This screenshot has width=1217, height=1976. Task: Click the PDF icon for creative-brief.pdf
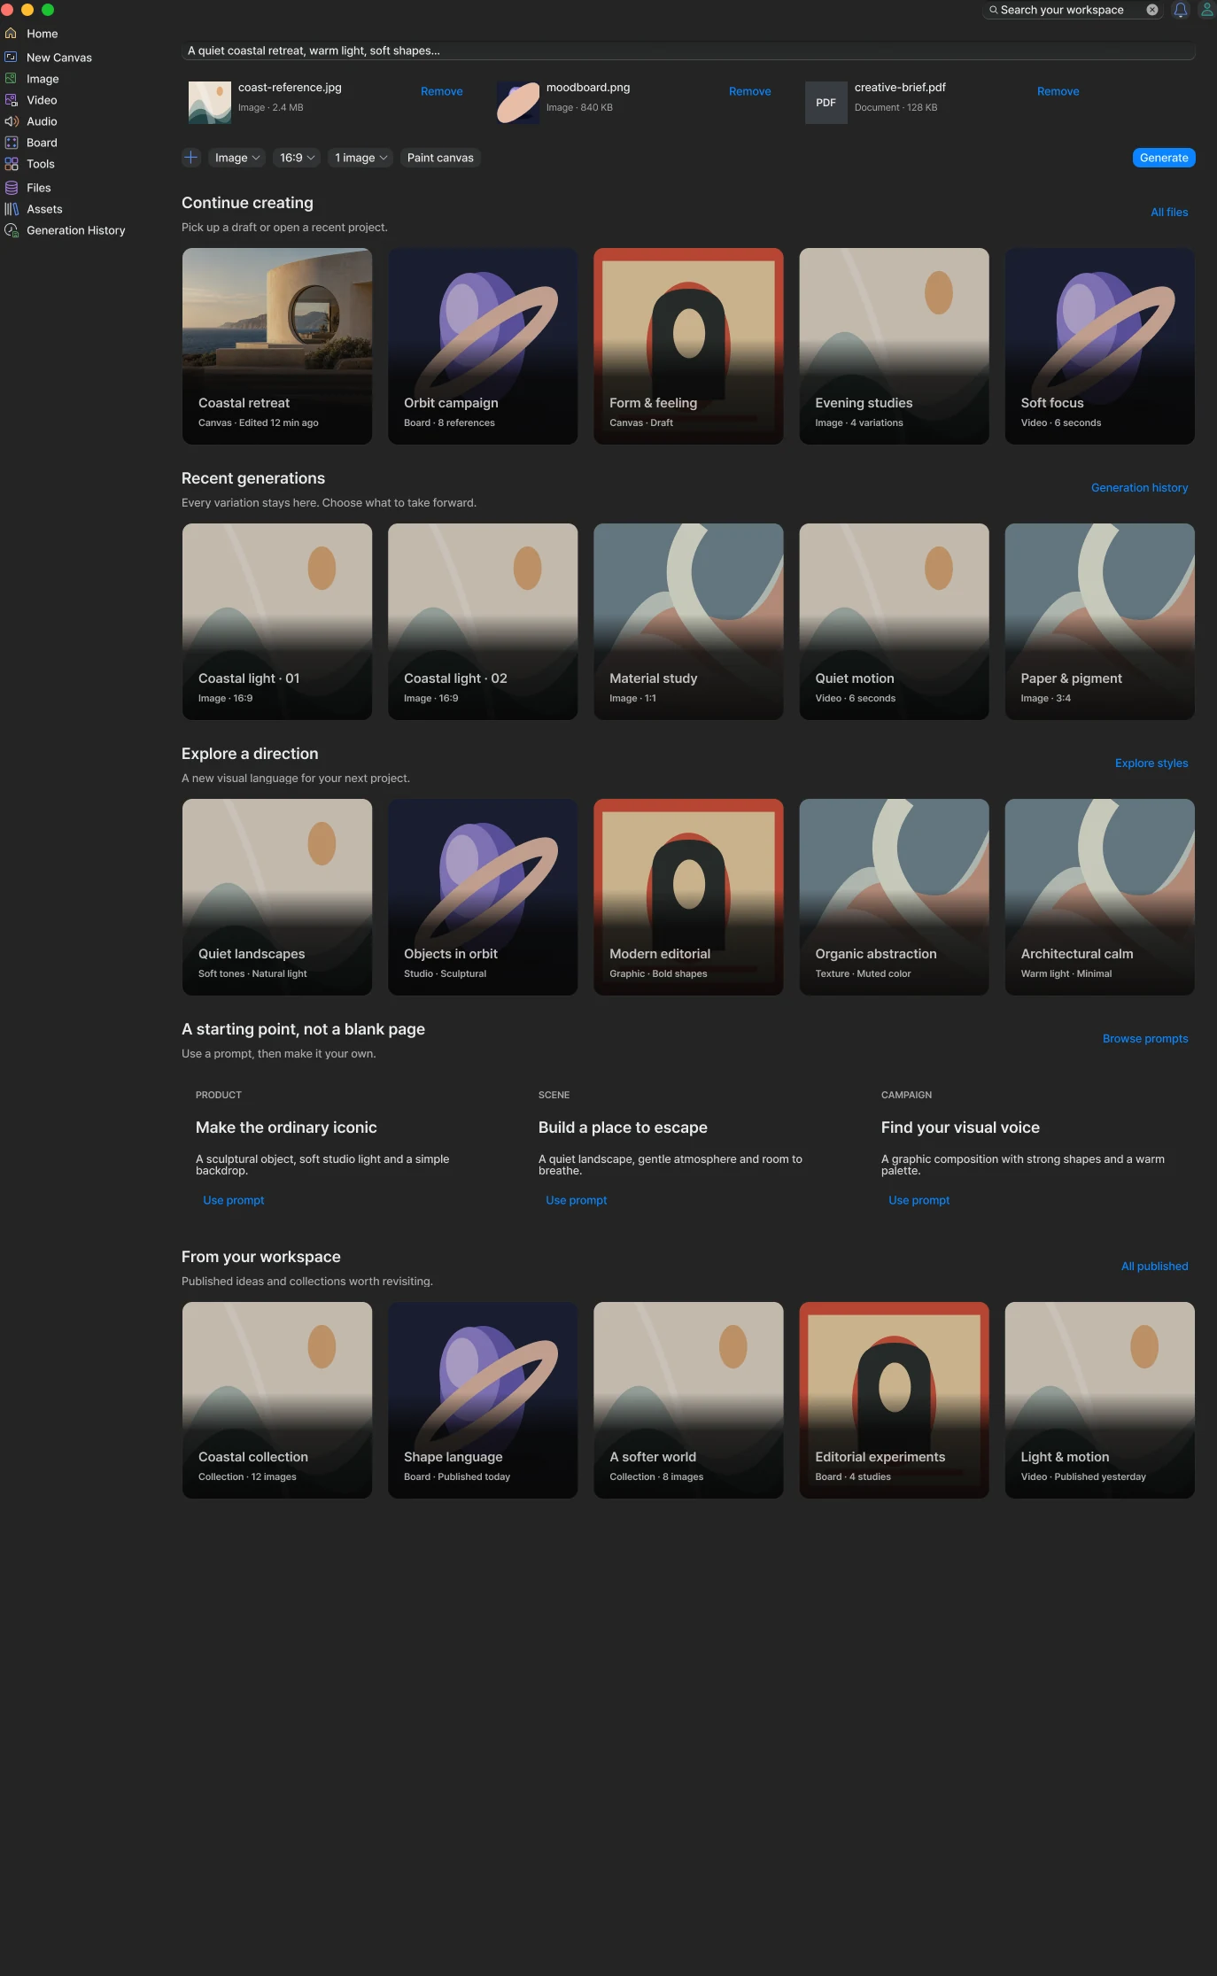pos(826,103)
